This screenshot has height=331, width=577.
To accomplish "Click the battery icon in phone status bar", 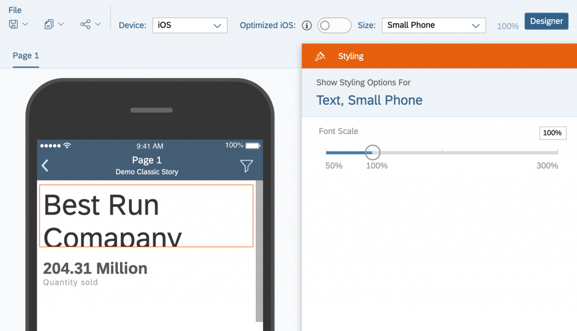I will pyautogui.click(x=253, y=146).
